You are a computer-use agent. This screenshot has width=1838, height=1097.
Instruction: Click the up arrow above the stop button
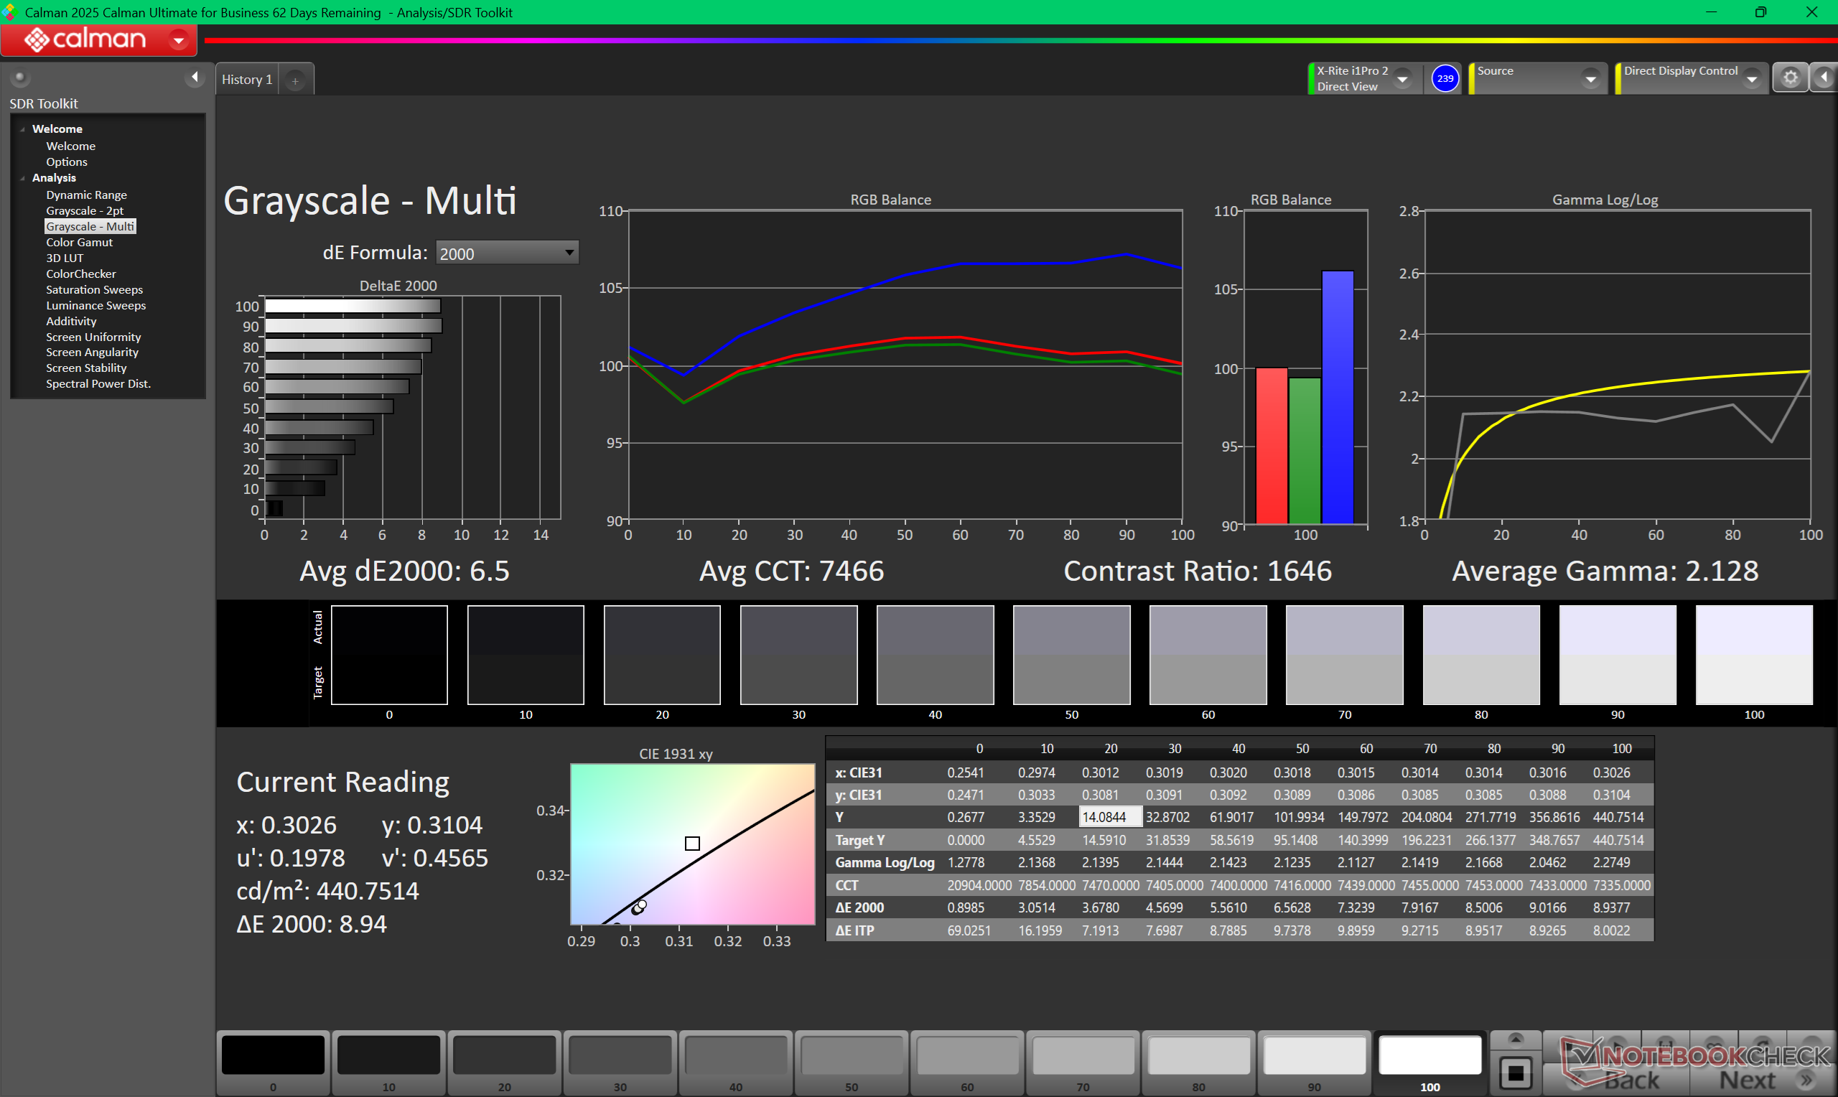pyautogui.click(x=1515, y=1040)
